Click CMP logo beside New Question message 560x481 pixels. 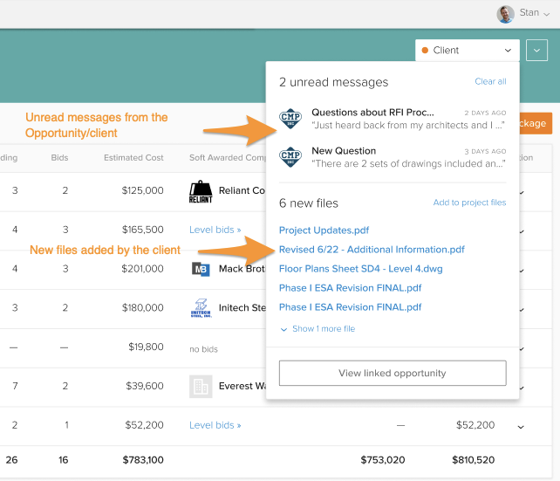pos(290,157)
